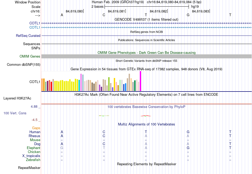Screen dimensions: 252x174
Task: Open the RefSeq Curated track label
Action: (x=28, y=36)
